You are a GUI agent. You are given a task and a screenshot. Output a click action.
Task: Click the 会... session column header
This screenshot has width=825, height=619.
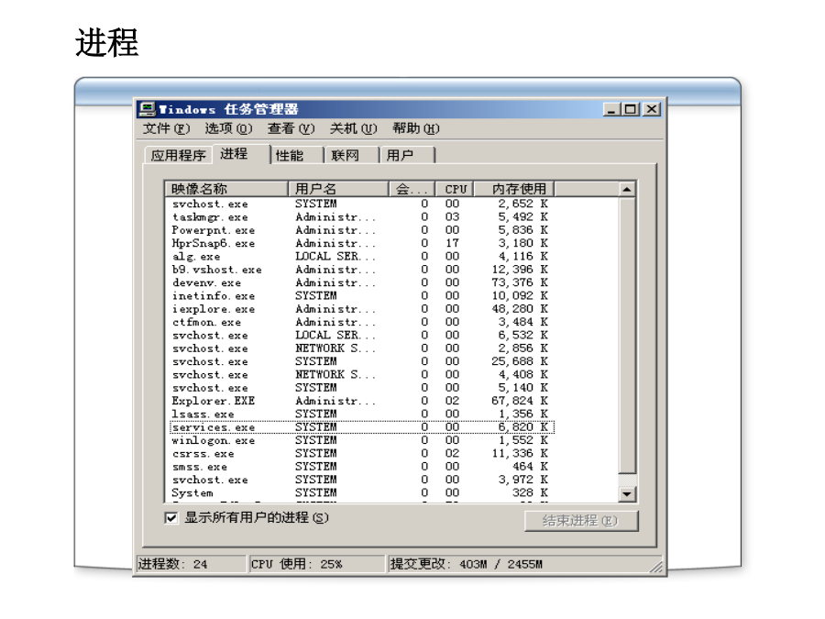pyautogui.click(x=412, y=189)
